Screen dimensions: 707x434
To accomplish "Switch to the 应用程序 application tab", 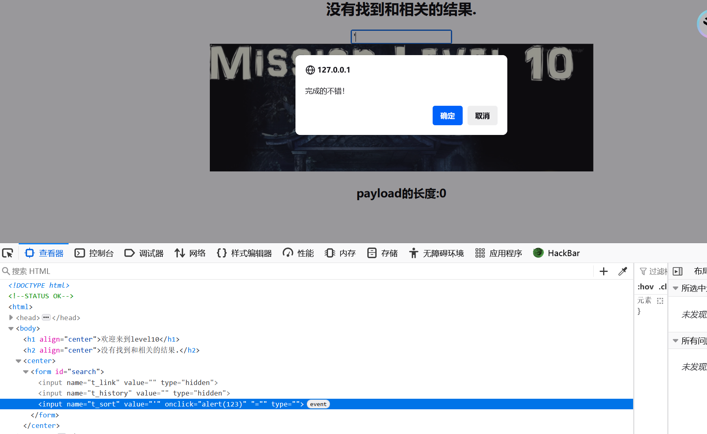I will point(498,253).
